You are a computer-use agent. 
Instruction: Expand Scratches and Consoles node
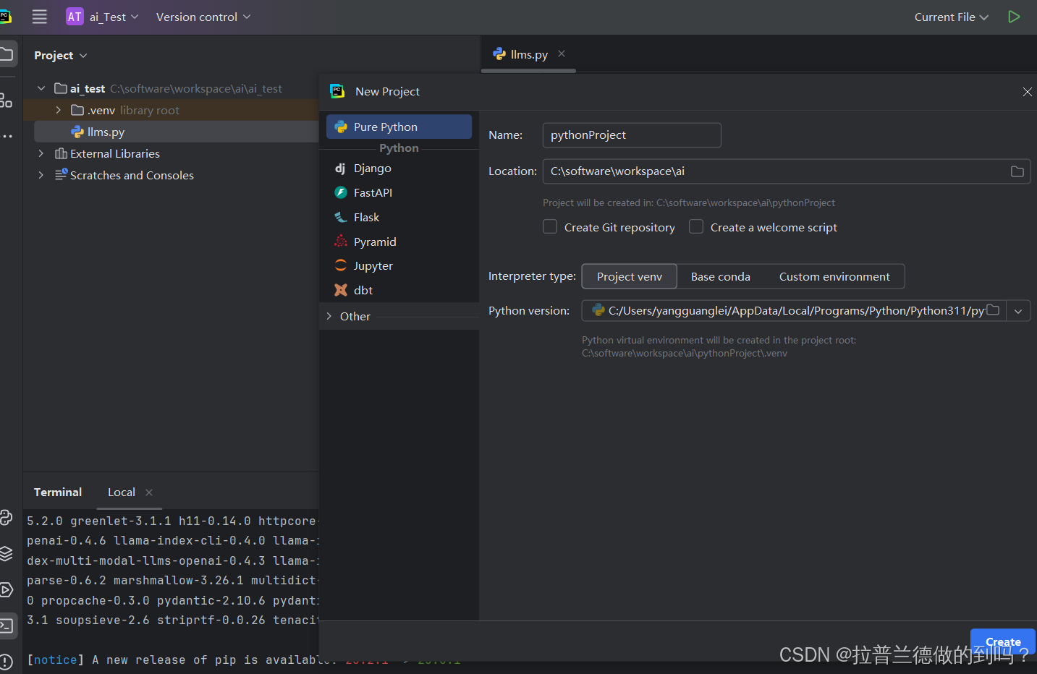(x=41, y=175)
